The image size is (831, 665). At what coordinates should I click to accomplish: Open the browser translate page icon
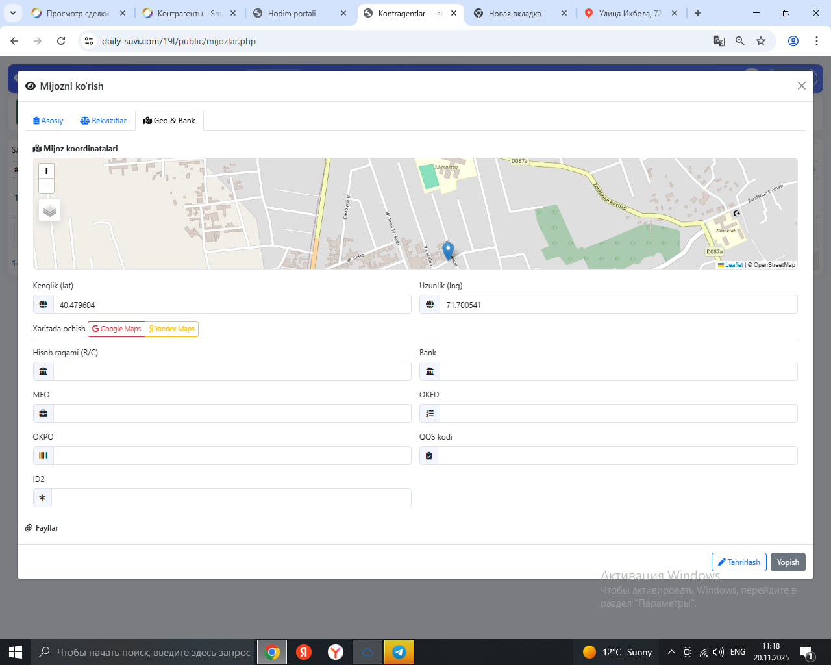click(719, 41)
